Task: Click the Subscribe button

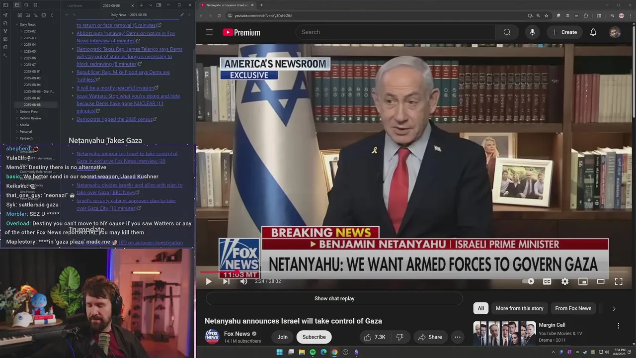Action: pyautogui.click(x=314, y=337)
